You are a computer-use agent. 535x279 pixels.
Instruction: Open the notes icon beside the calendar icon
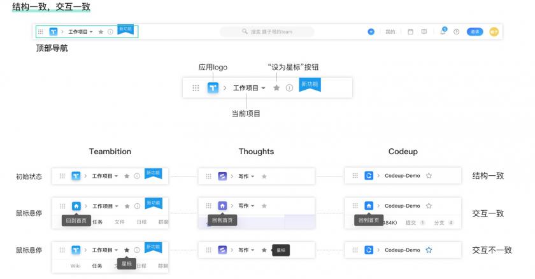pos(424,32)
